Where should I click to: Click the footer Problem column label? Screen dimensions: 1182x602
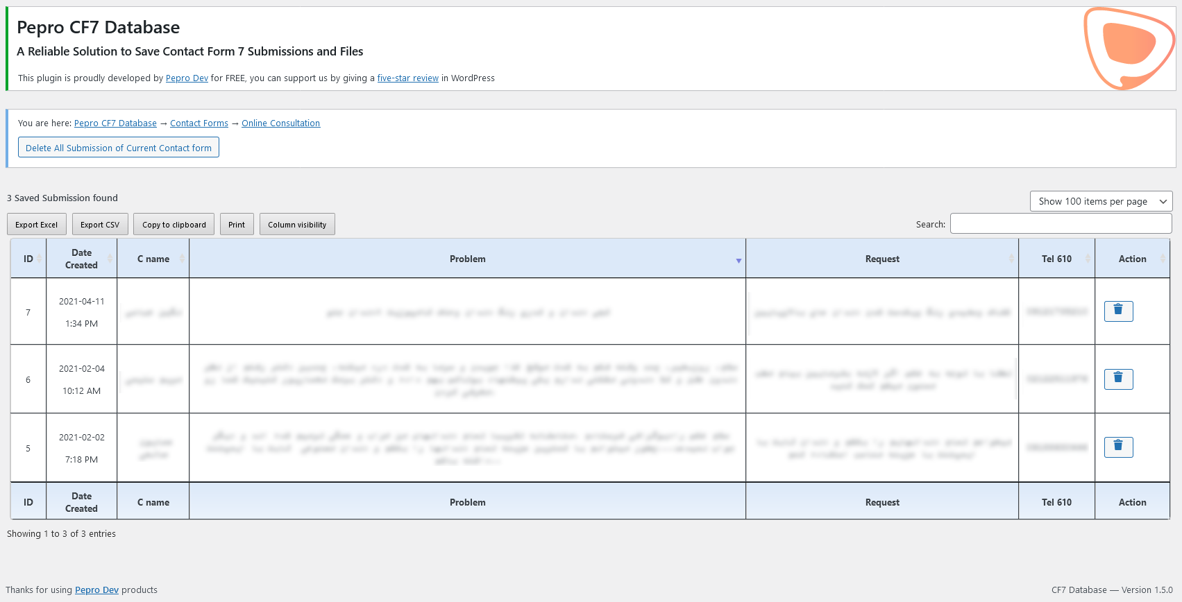pos(468,502)
